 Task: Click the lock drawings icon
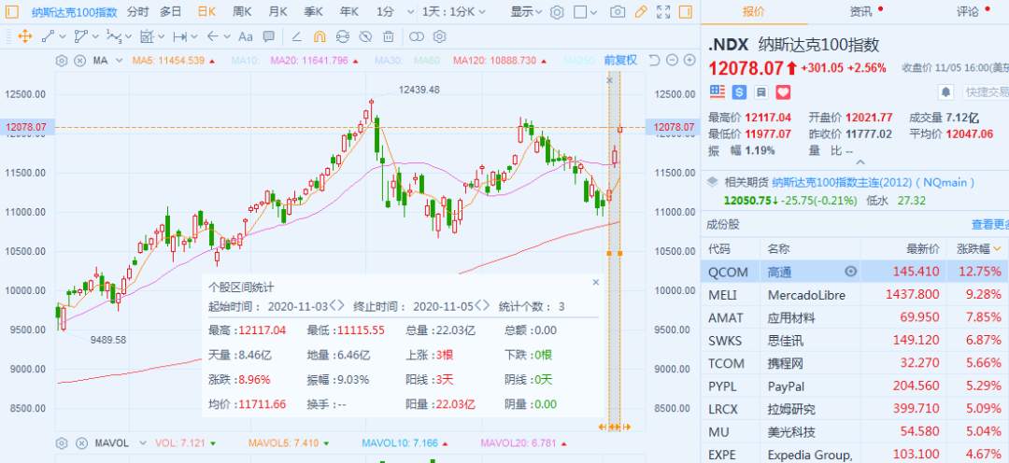pyautogui.click(x=342, y=36)
